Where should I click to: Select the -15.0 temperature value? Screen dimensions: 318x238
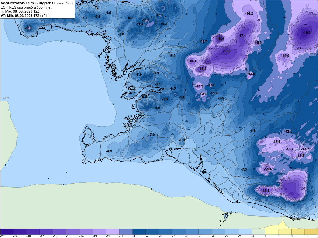(286, 56)
